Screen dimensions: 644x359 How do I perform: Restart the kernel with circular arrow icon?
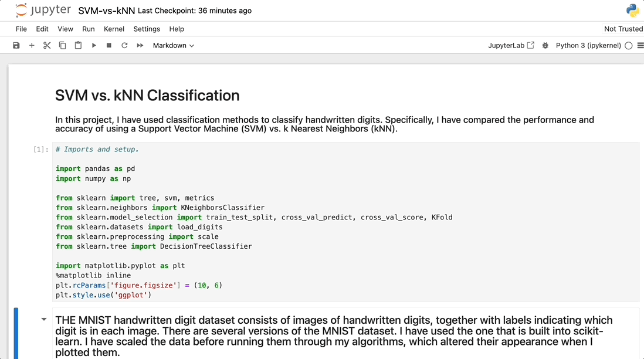tap(124, 46)
